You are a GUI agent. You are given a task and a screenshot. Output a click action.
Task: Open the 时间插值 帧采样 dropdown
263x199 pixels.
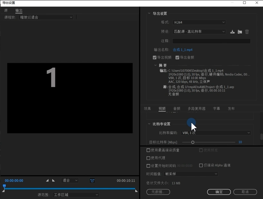pos(191,174)
